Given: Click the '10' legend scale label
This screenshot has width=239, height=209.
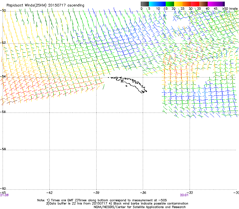Looking at the screenshot, I should point(158,9).
